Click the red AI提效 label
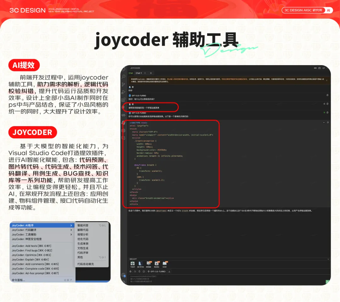 tap(24, 65)
